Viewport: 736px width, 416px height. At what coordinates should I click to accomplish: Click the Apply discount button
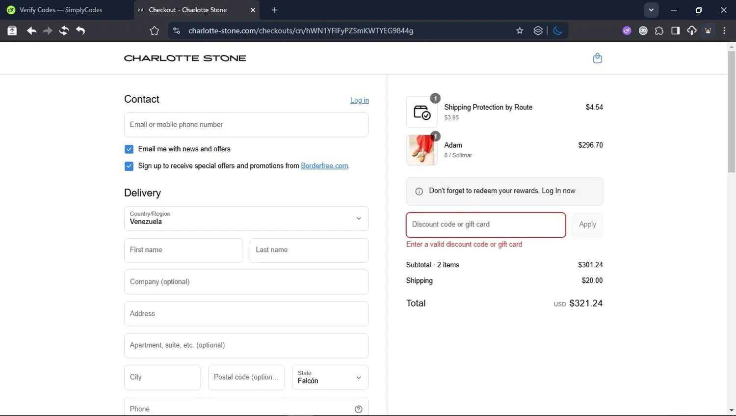point(587,224)
